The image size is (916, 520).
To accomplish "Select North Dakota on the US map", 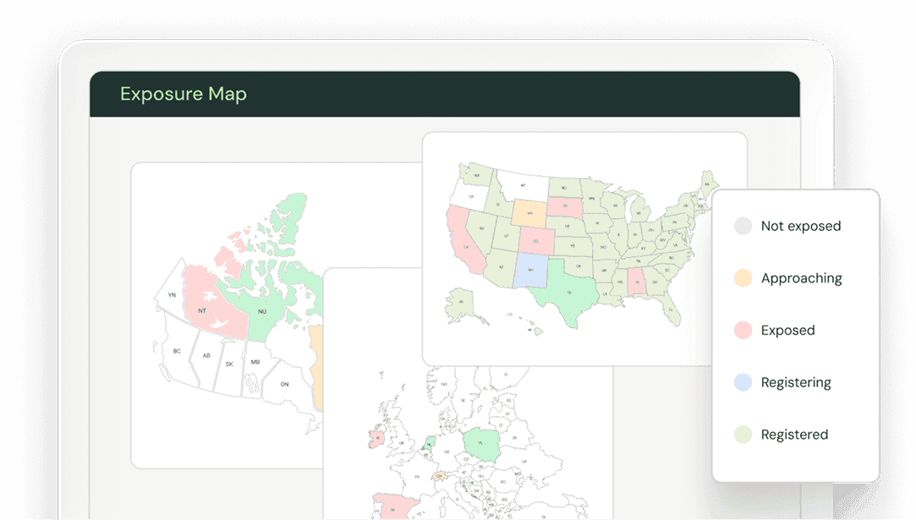I will pos(564,188).
